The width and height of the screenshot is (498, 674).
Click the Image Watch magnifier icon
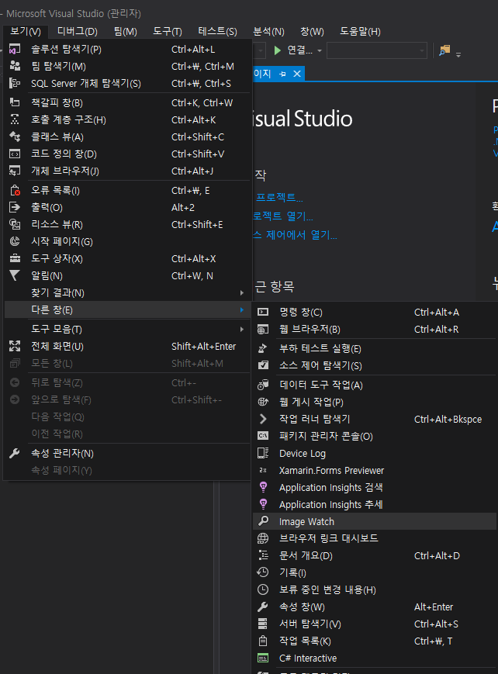[x=263, y=521]
